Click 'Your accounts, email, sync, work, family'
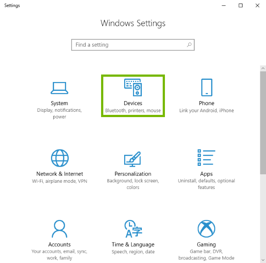The width and height of the screenshot is (266, 263). (x=59, y=255)
